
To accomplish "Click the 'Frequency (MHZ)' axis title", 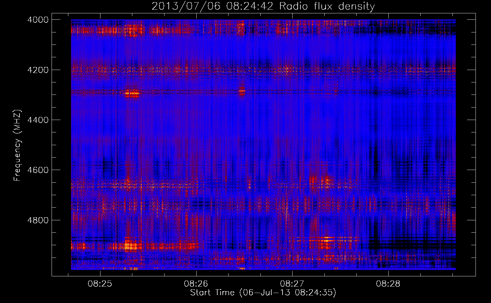I will 18,145.
